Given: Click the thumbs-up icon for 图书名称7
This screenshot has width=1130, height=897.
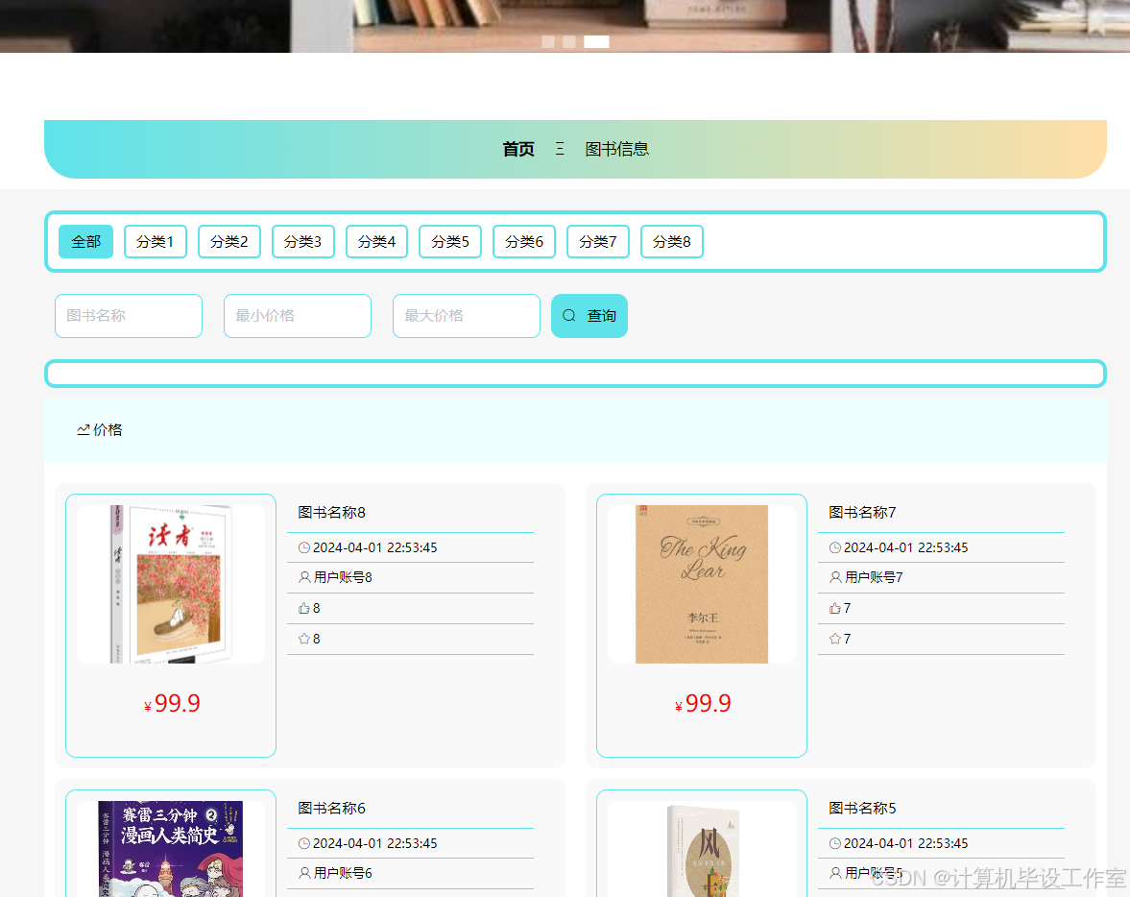Looking at the screenshot, I should point(835,609).
